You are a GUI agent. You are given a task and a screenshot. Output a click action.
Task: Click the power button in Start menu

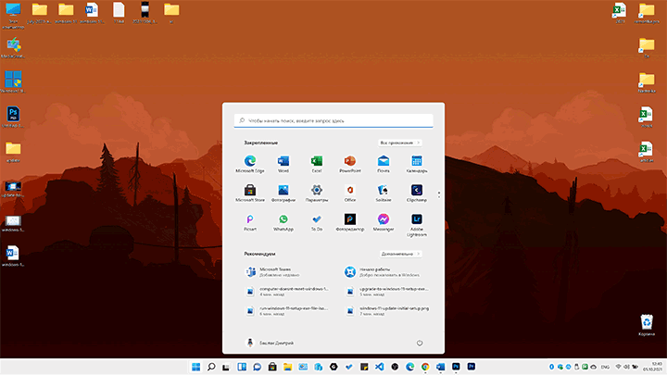tap(420, 344)
